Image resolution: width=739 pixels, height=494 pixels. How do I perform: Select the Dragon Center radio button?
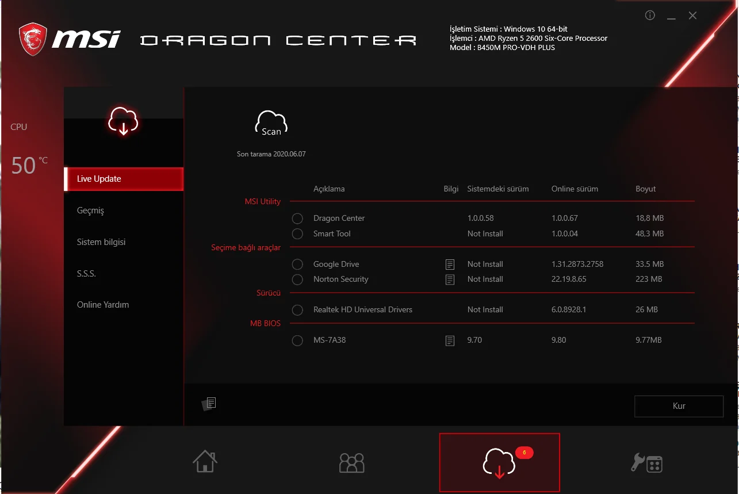point(297,219)
